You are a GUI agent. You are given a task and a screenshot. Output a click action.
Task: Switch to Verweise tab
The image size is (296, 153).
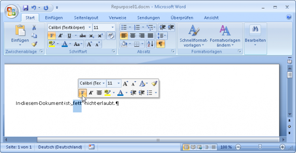[118, 18]
